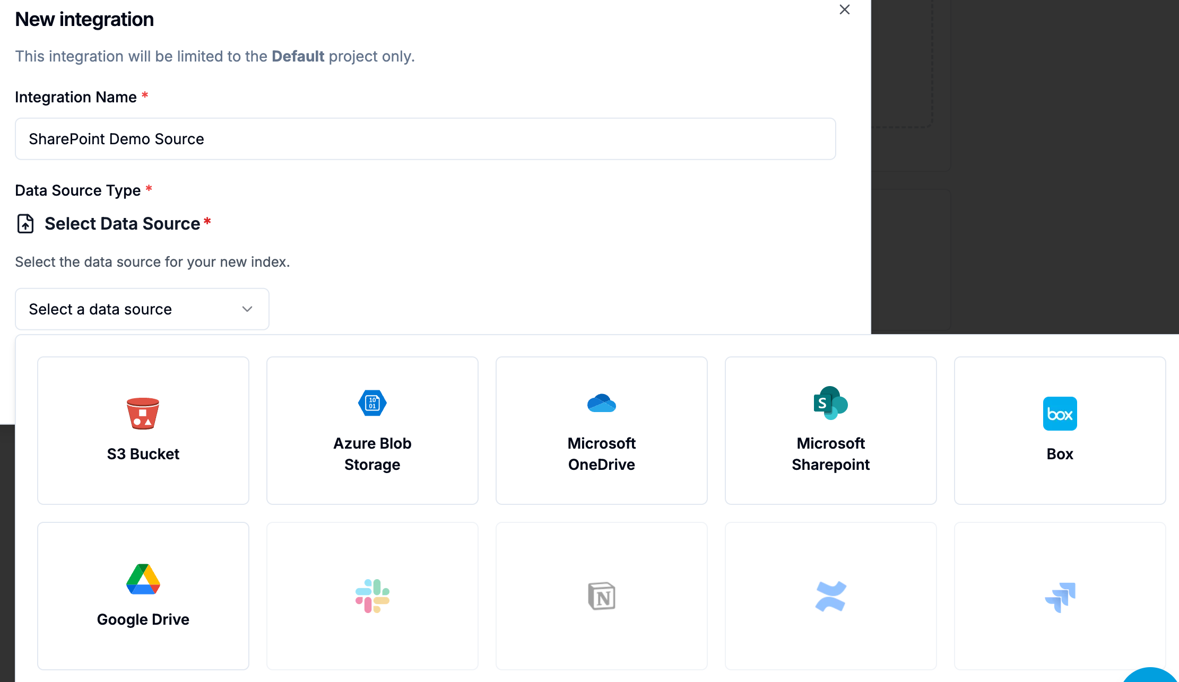
Task: Click the Google Drive label text
Action: click(143, 619)
